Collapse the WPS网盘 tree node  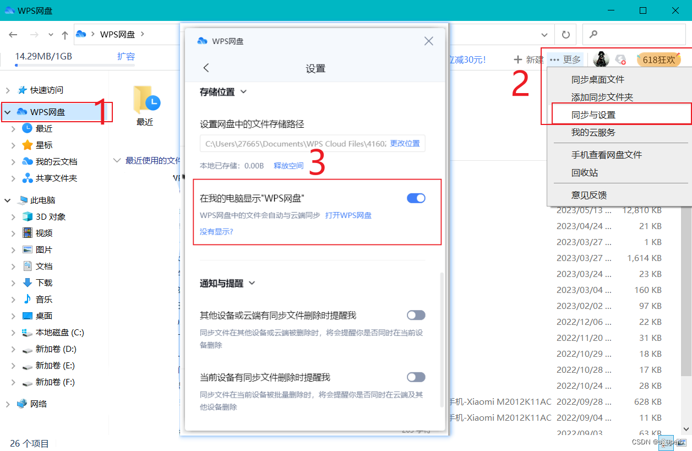coord(7,112)
